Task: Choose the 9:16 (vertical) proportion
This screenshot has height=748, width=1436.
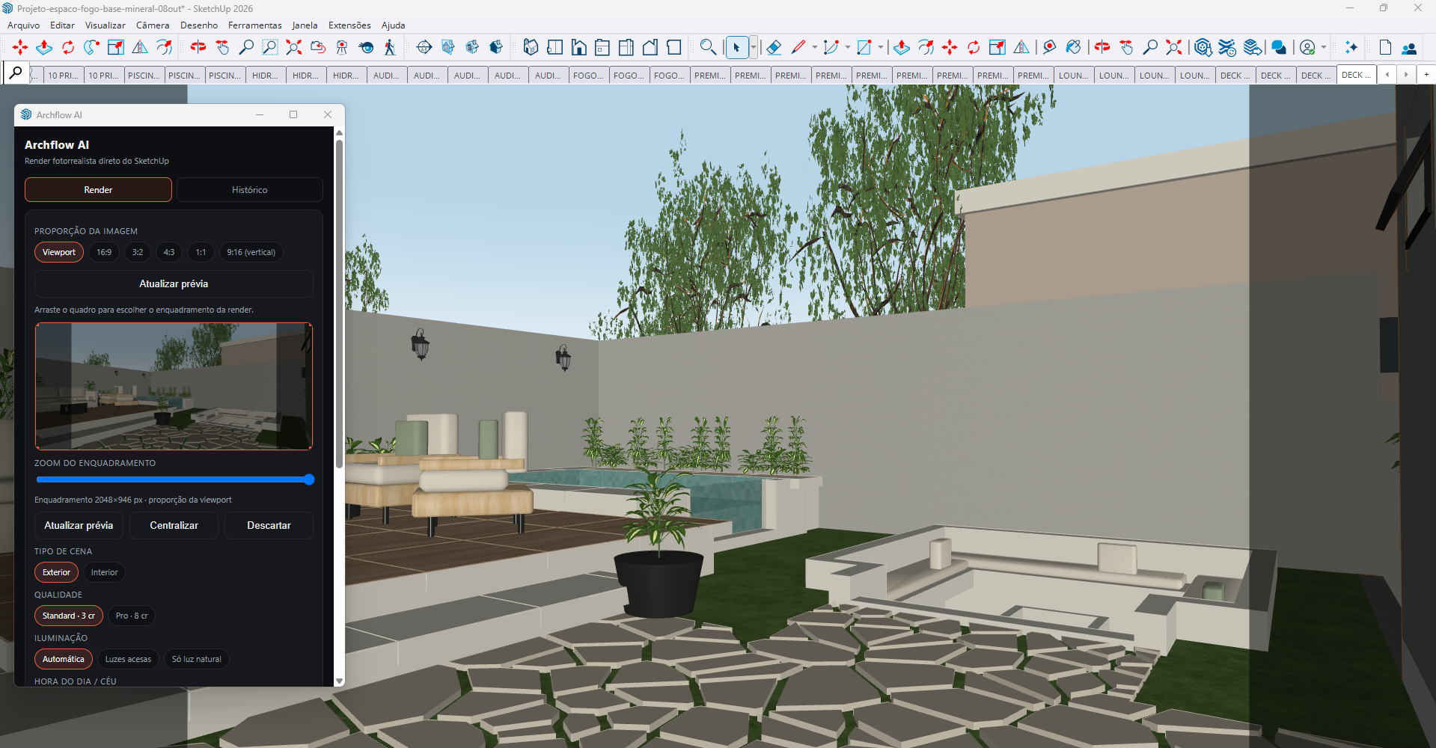Action: click(x=251, y=252)
